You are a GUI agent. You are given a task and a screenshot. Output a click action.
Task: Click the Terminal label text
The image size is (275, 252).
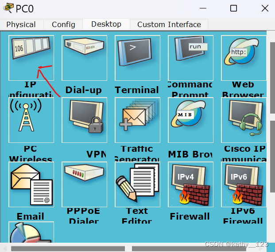pos(137,90)
